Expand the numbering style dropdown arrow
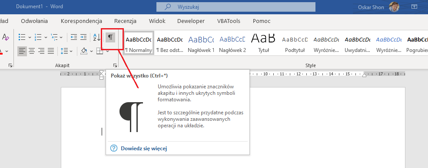The width and height of the screenshot is (428, 168). pos(46,37)
